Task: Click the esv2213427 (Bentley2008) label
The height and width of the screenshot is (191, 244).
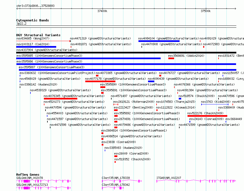Action: [134, 107]
